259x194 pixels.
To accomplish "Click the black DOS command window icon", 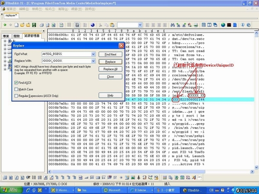I will tap(229, 25).
